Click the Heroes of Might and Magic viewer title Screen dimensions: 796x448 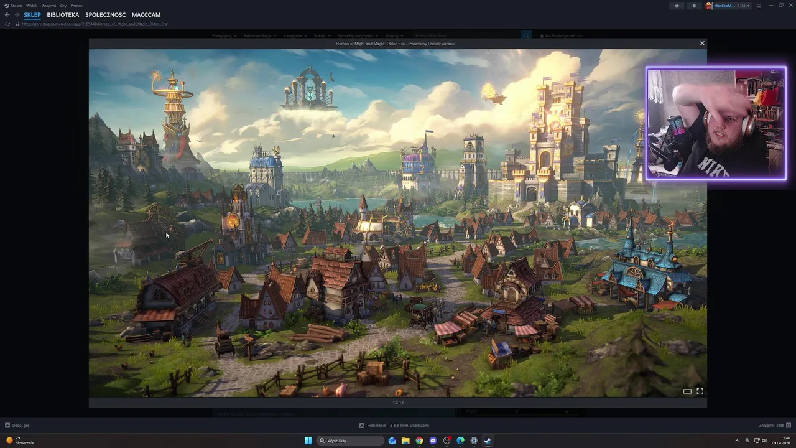[395, 44]
